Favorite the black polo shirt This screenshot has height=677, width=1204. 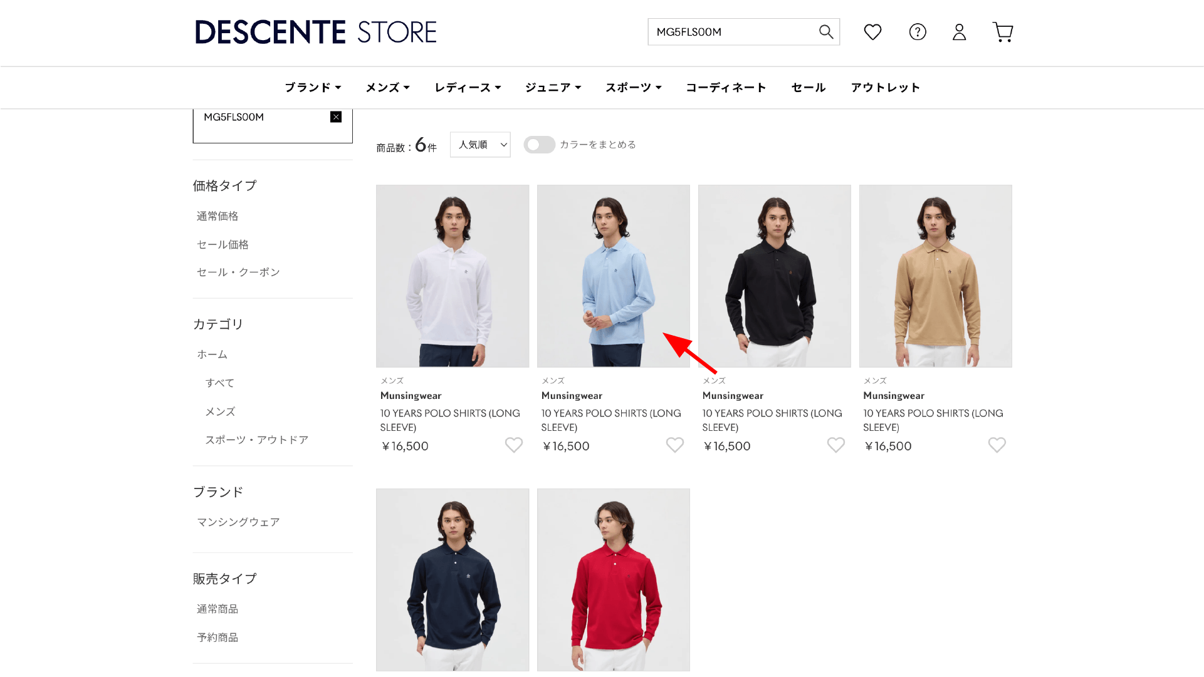pyautogui.click(x=836, y=445)
